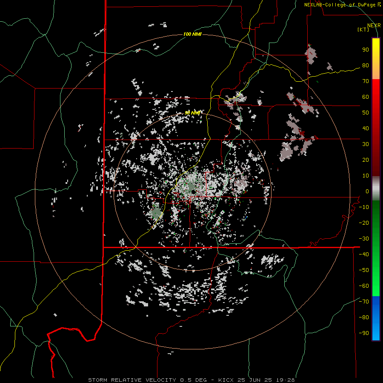
Task: Click the 0 value on velocity scale
Action: click(367, 191)
